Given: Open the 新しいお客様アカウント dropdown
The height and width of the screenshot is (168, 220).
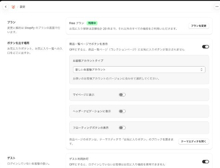Looking at the screenshot, I should tap(139, 70).
